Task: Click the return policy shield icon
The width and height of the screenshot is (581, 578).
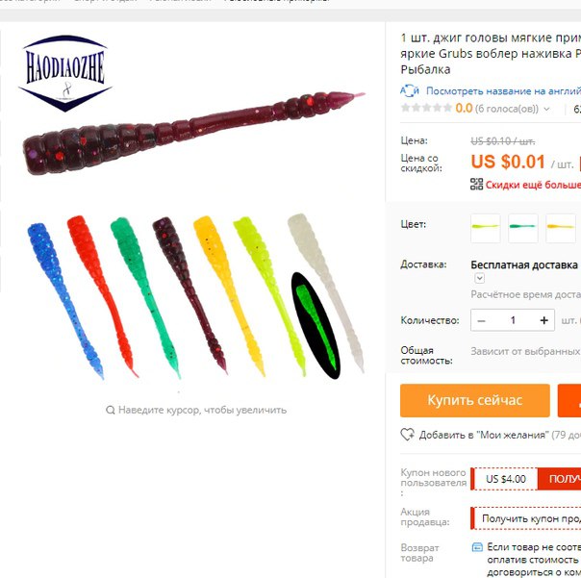Action: pos(477,547)
